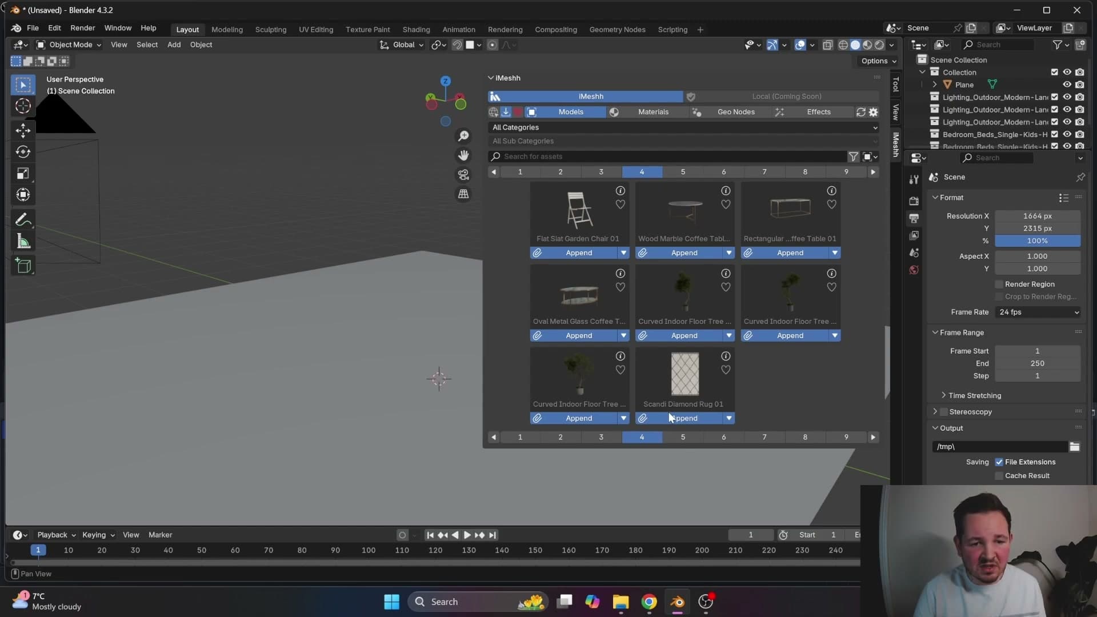Select the Cursor tool in the viewport toolbar
Screen dimensions: 1097x617
(x=23, y=106)
